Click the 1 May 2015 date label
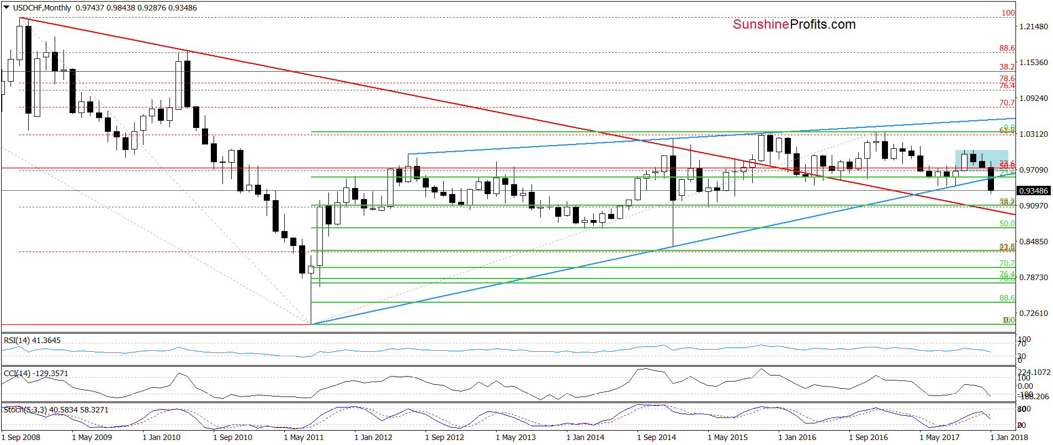Image resolution: width=1053 pixels, height=445 pixels. tap(727, 437)
